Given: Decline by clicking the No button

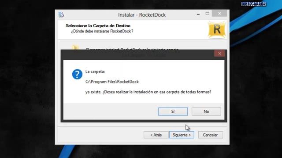Looking at the screenshot, I should point(206,111).
